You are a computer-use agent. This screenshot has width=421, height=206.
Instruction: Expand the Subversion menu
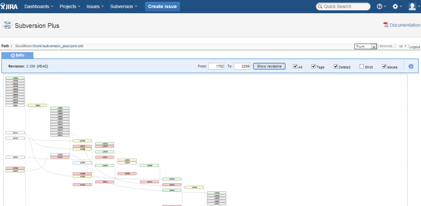(124, 6)
